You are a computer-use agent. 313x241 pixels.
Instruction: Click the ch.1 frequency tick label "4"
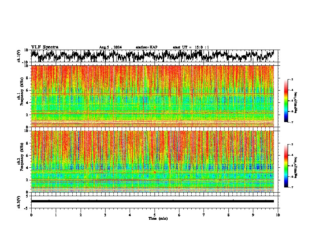[27, 103]
